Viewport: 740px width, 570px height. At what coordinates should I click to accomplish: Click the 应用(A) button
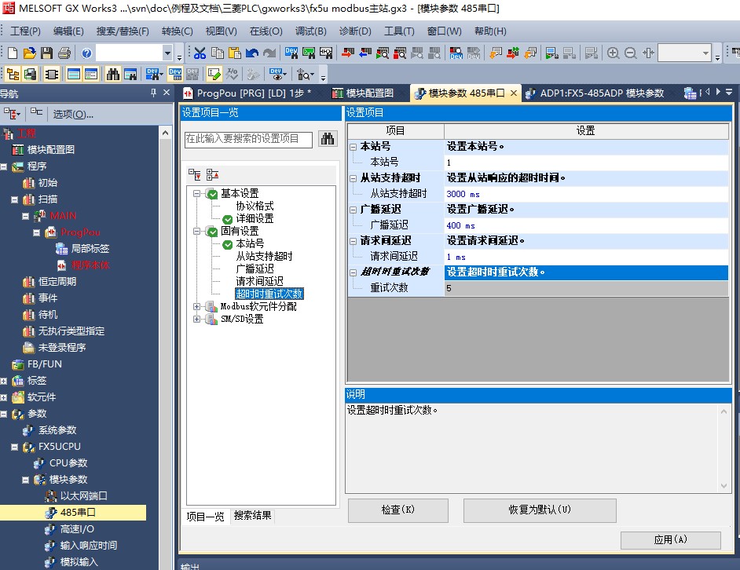pos(670,540)
